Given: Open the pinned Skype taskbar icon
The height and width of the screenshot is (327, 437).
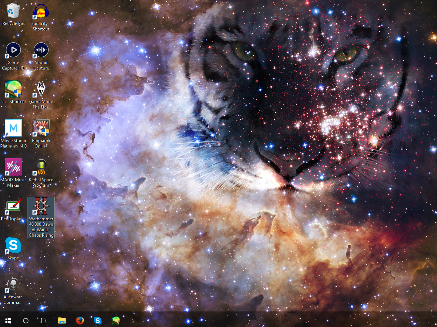Looking at the screenshot, I should pyautogui.click(x=98, y=321).
